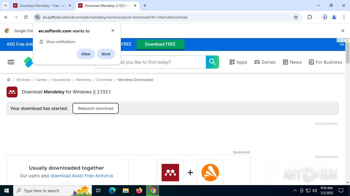Block notifications from en.softonic.com
This screenshot has width=350, height=196.
click(106, 54)
